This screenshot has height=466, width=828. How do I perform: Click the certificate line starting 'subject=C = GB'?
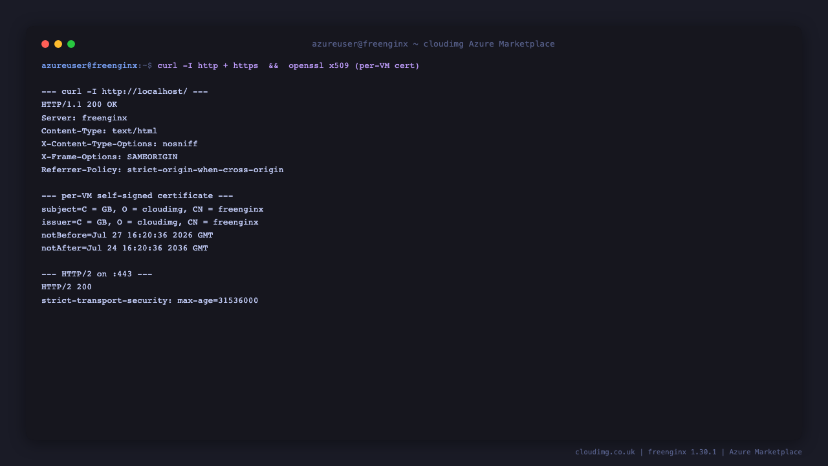click(x=153, y=210)
